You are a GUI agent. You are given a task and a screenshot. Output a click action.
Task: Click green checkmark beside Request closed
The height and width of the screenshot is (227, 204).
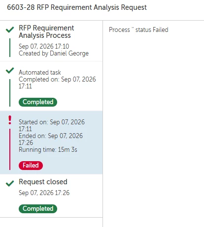pos(10,183)
